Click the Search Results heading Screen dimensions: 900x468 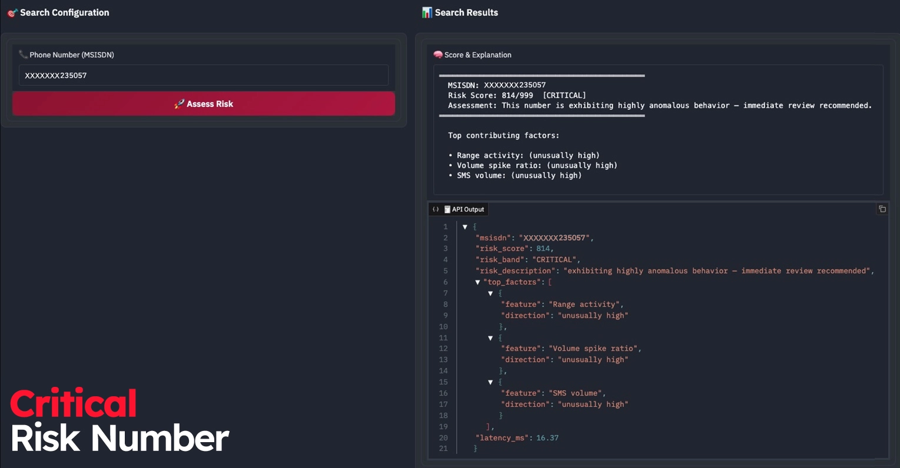click(x=466, y=12)
